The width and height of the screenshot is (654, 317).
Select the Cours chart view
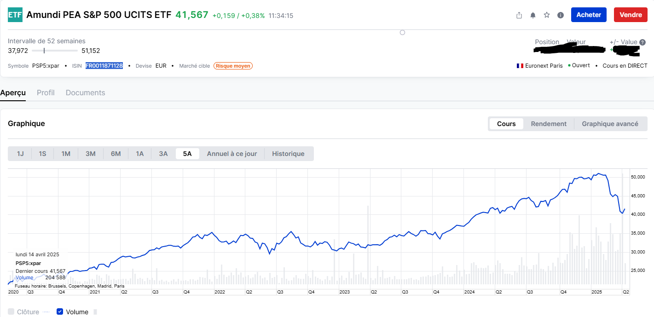(506, 124)
